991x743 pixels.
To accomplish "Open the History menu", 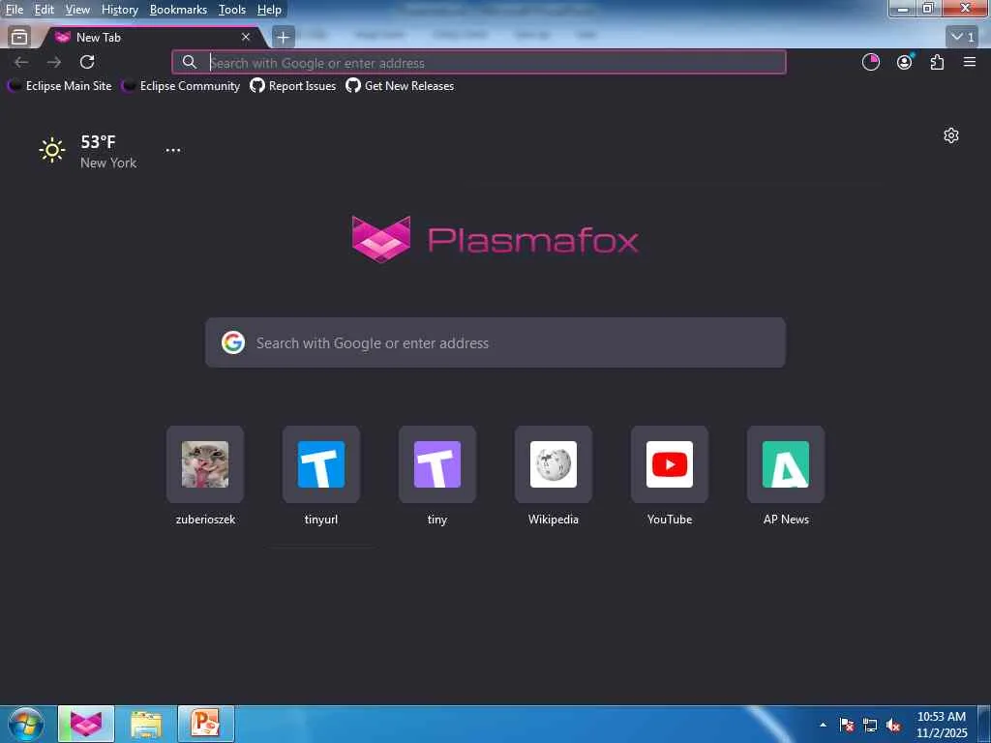I will (119, 10).
